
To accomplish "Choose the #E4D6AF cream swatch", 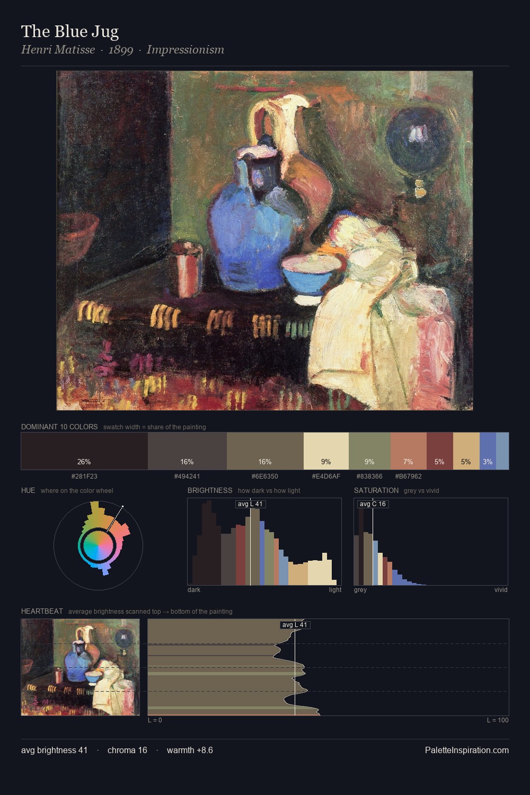I will click(x=326, y=451).
